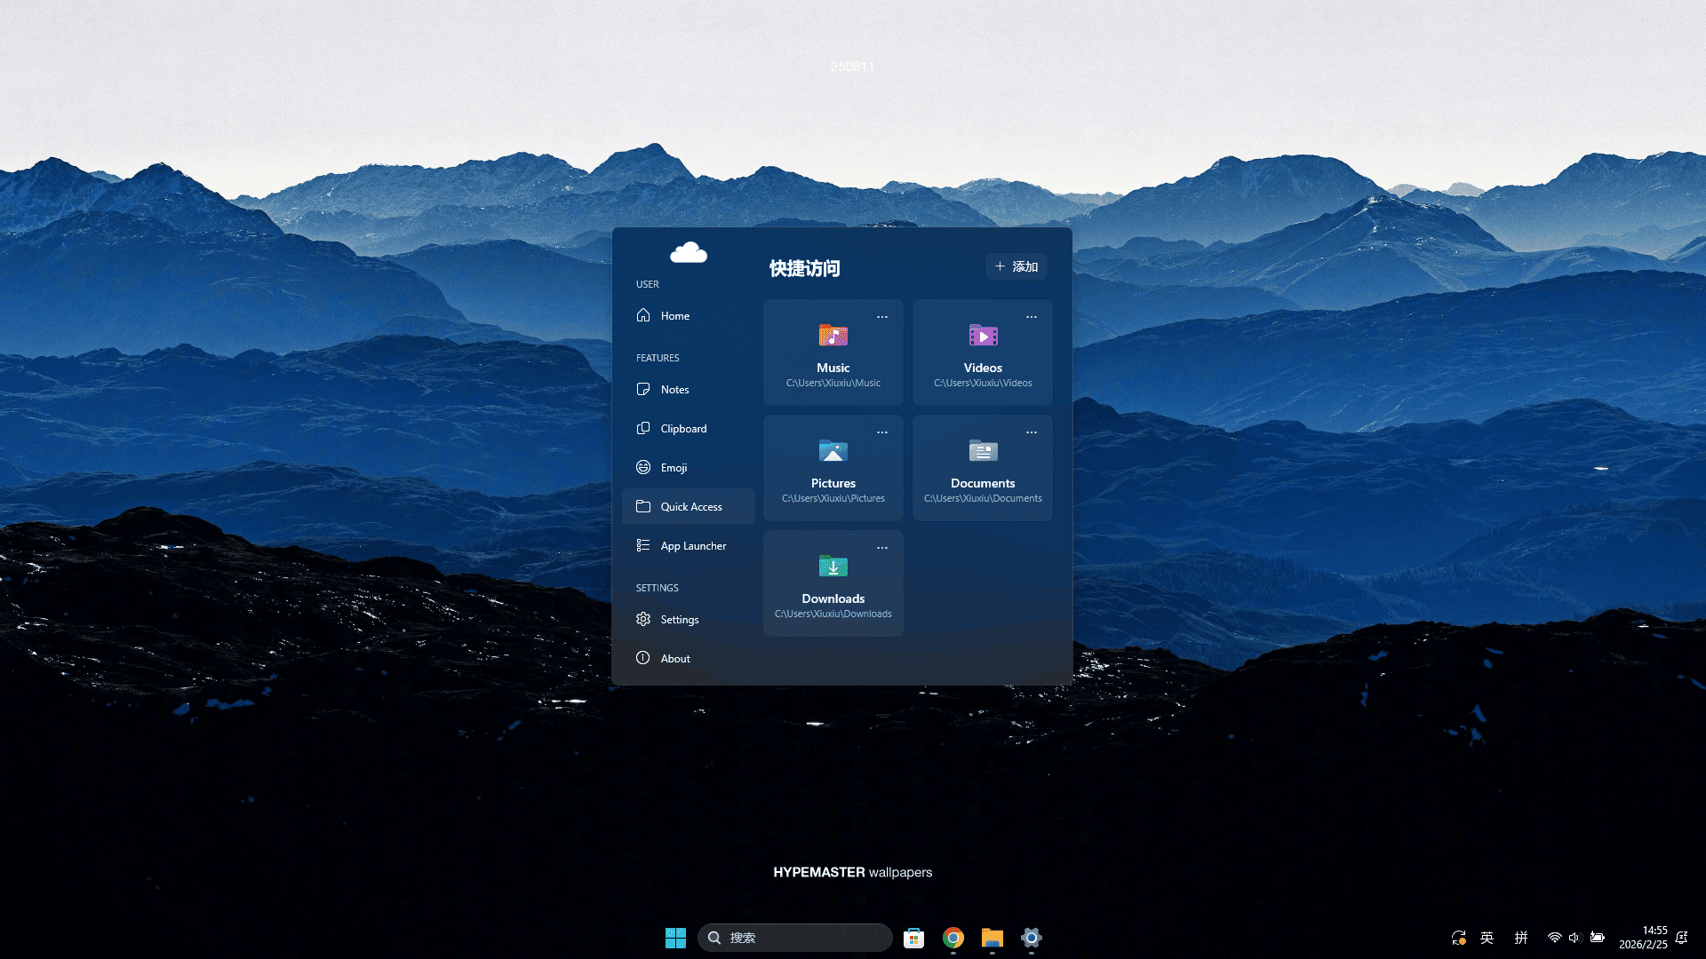Click the taskbar search box

point(795,938)
